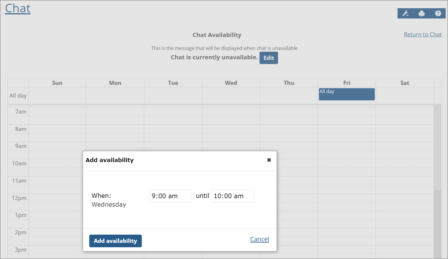Edit the chat unavailable message
The image size is (448, 259).
click(268, 58)
